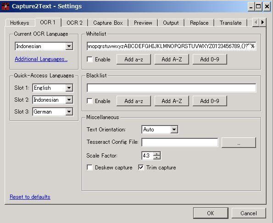
Task: Click into the Whitelist text field
Action: 171,46
